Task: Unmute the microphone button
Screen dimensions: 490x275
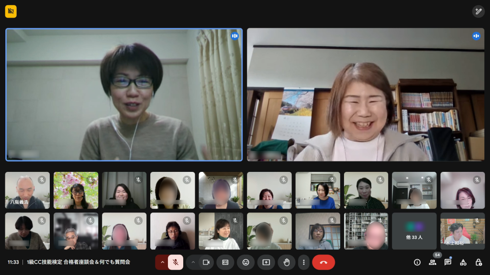Action: pos(176,262)
